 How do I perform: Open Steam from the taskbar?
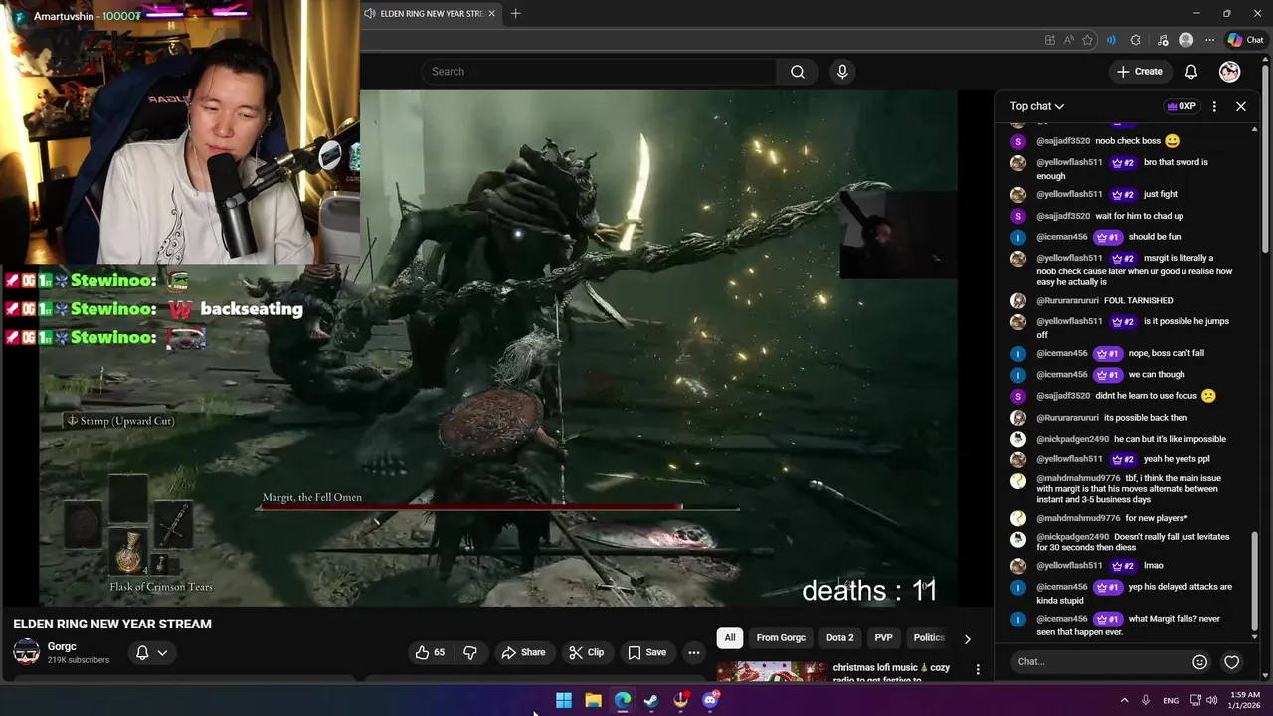pos(651,700)
